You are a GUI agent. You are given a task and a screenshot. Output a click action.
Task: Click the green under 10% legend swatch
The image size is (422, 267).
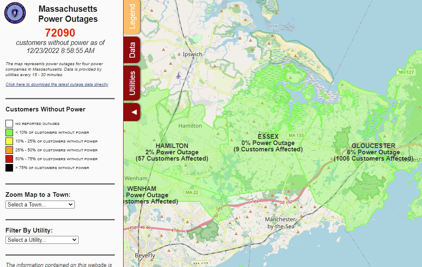(9, 132)
